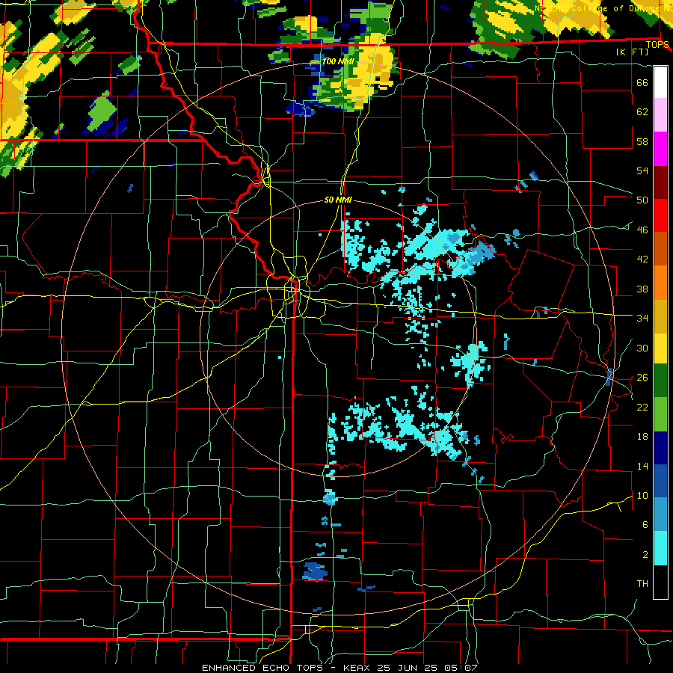Click the "50 NMI" range ring label
This screenshot has width=673, height=673.
[338, 200]
